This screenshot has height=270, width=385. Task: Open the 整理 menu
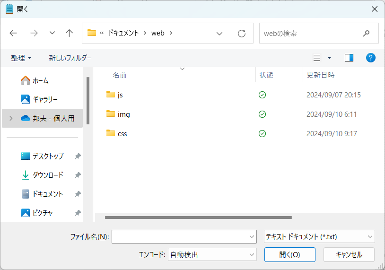coord(21,58)
